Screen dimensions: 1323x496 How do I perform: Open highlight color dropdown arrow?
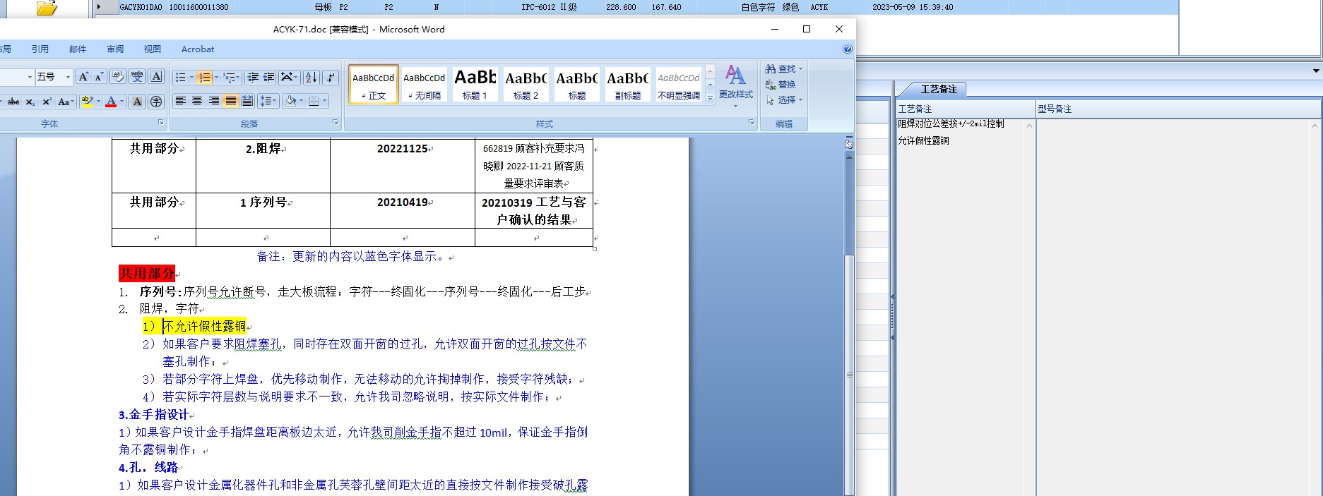click(98, 102)
